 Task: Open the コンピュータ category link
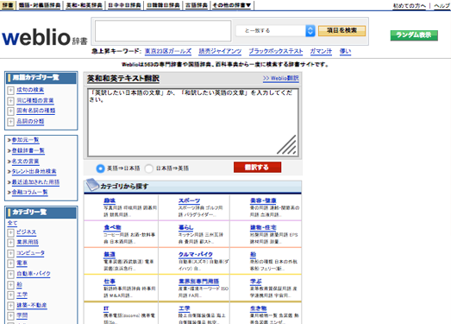point(30,253)
